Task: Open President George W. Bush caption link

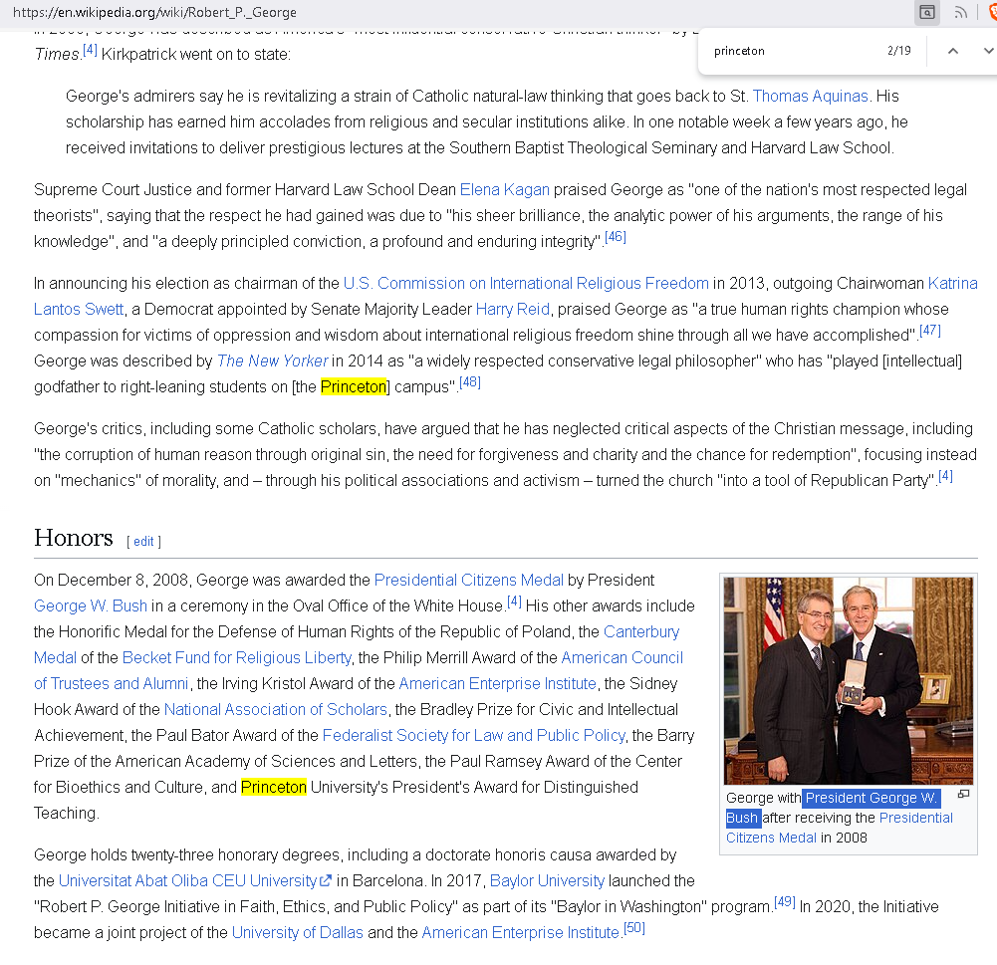Action: click(870, 798)
